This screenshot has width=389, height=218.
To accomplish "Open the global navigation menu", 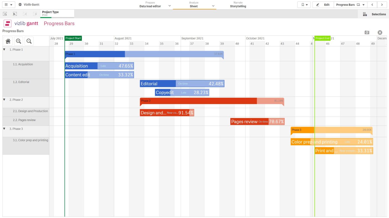I will (x=8, y=5).
